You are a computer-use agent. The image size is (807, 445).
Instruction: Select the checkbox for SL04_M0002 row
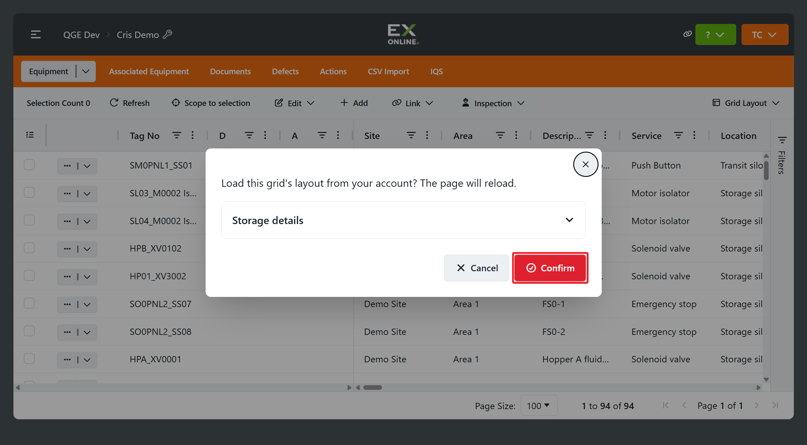[x=29, y=220]
